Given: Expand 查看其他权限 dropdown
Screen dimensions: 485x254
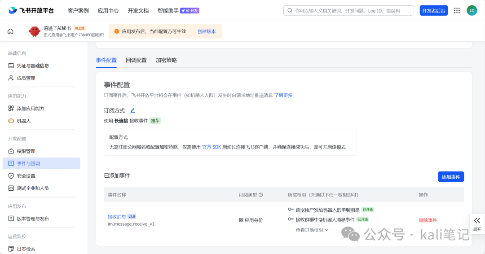Looking at the screenshot, I should (x=312, y=230).
